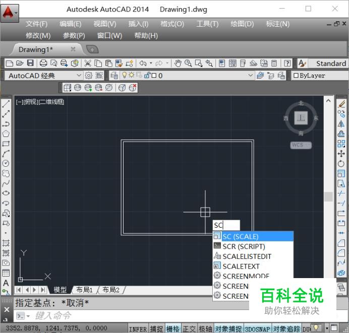Viewport: 349px width, 333px height.
Task: Click the Plot printer icon
Action: (x=43, y=63)
